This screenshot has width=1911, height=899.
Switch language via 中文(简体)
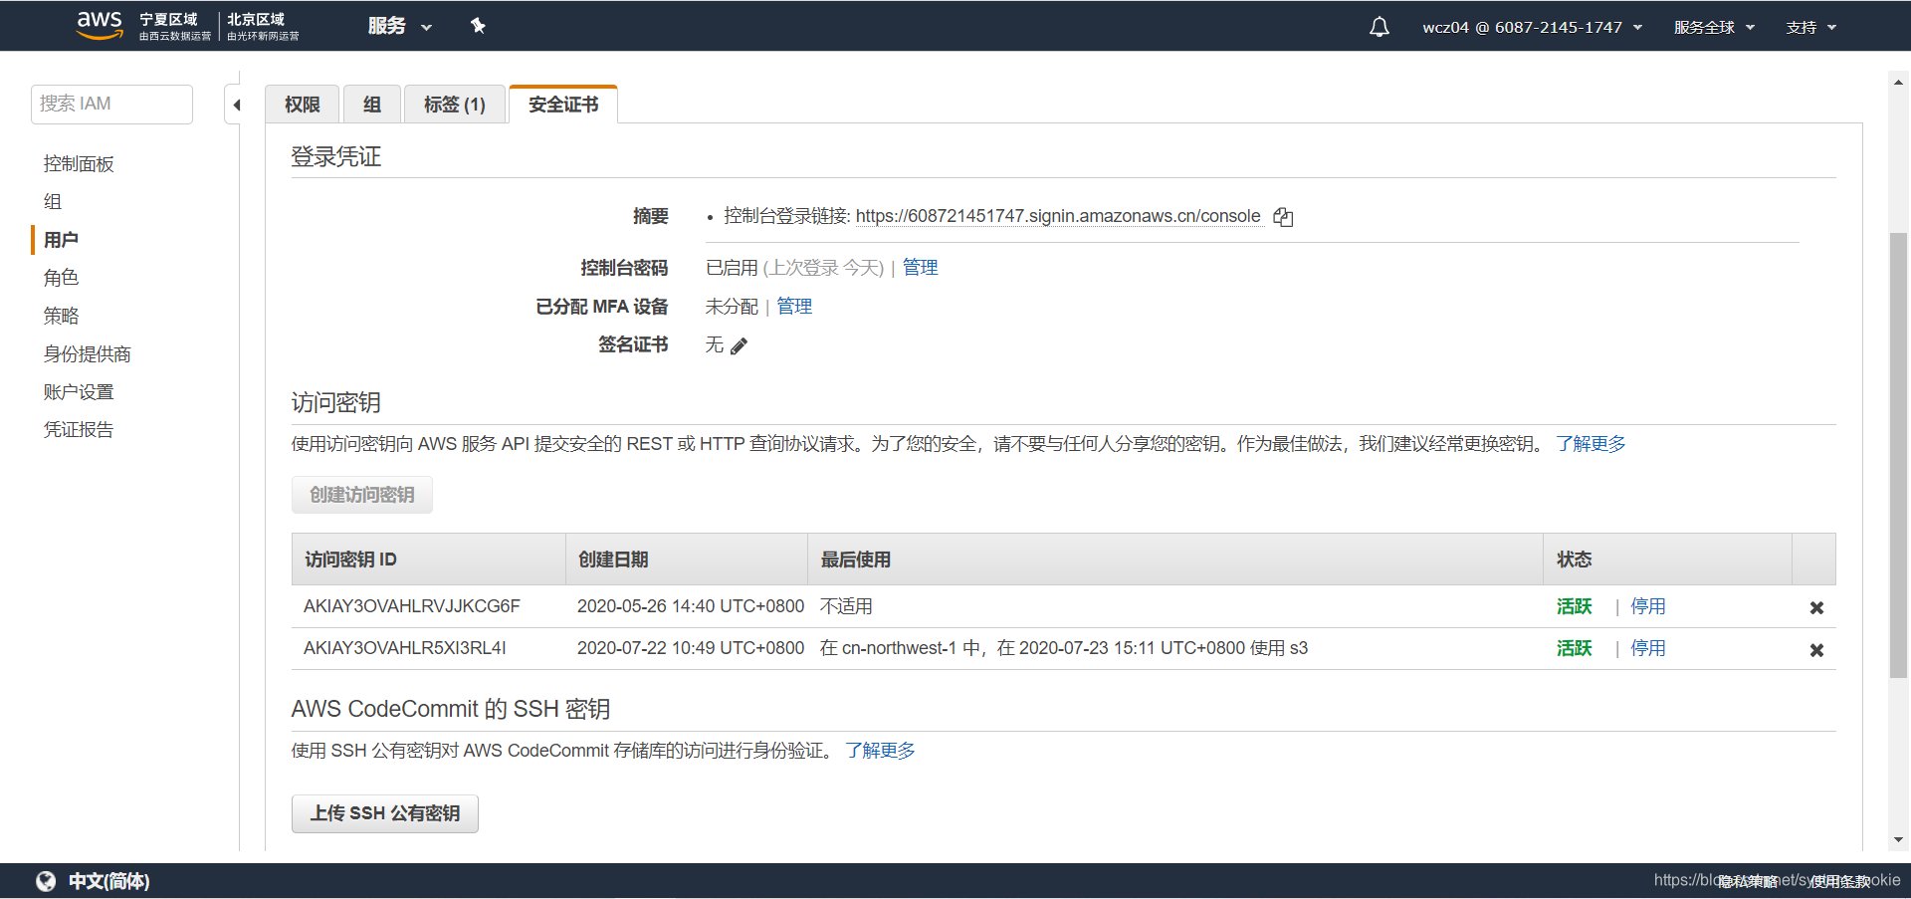coord(108,881)
